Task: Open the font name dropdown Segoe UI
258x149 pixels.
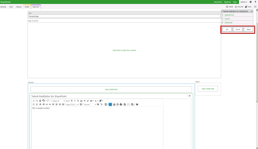Action: [58, 101]
